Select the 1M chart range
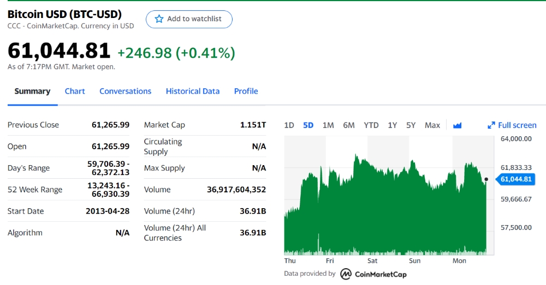546x285 pixels. click(328, 125)
